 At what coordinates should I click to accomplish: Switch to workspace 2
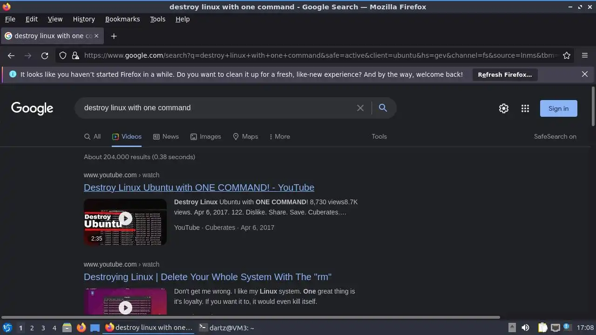[x=32, y=328]
